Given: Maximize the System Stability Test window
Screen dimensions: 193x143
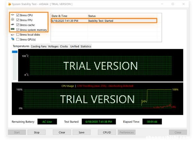Looking at the screenshot, I should click(173, 4).
